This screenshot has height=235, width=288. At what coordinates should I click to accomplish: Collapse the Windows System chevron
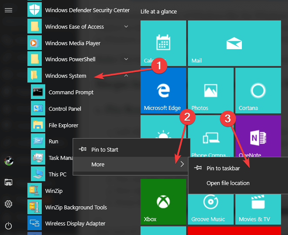pos(126,76)
